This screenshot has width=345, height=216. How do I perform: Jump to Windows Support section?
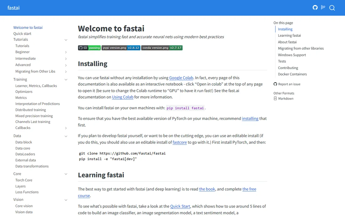pyautogui.click(x=292, y=55)
